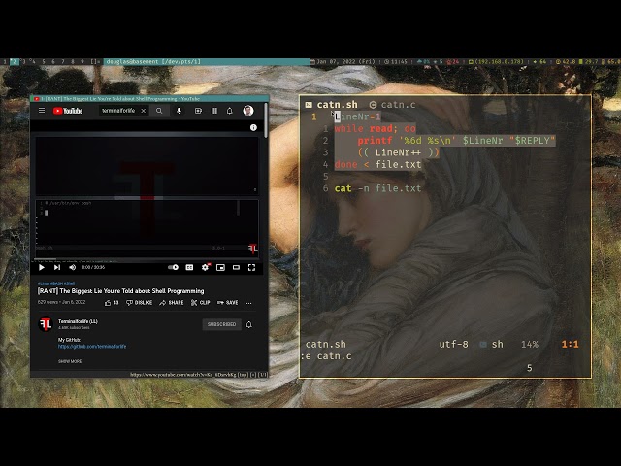Open the Create video camera icon
The width and height of the screenshot is (621, 466).
198,111
